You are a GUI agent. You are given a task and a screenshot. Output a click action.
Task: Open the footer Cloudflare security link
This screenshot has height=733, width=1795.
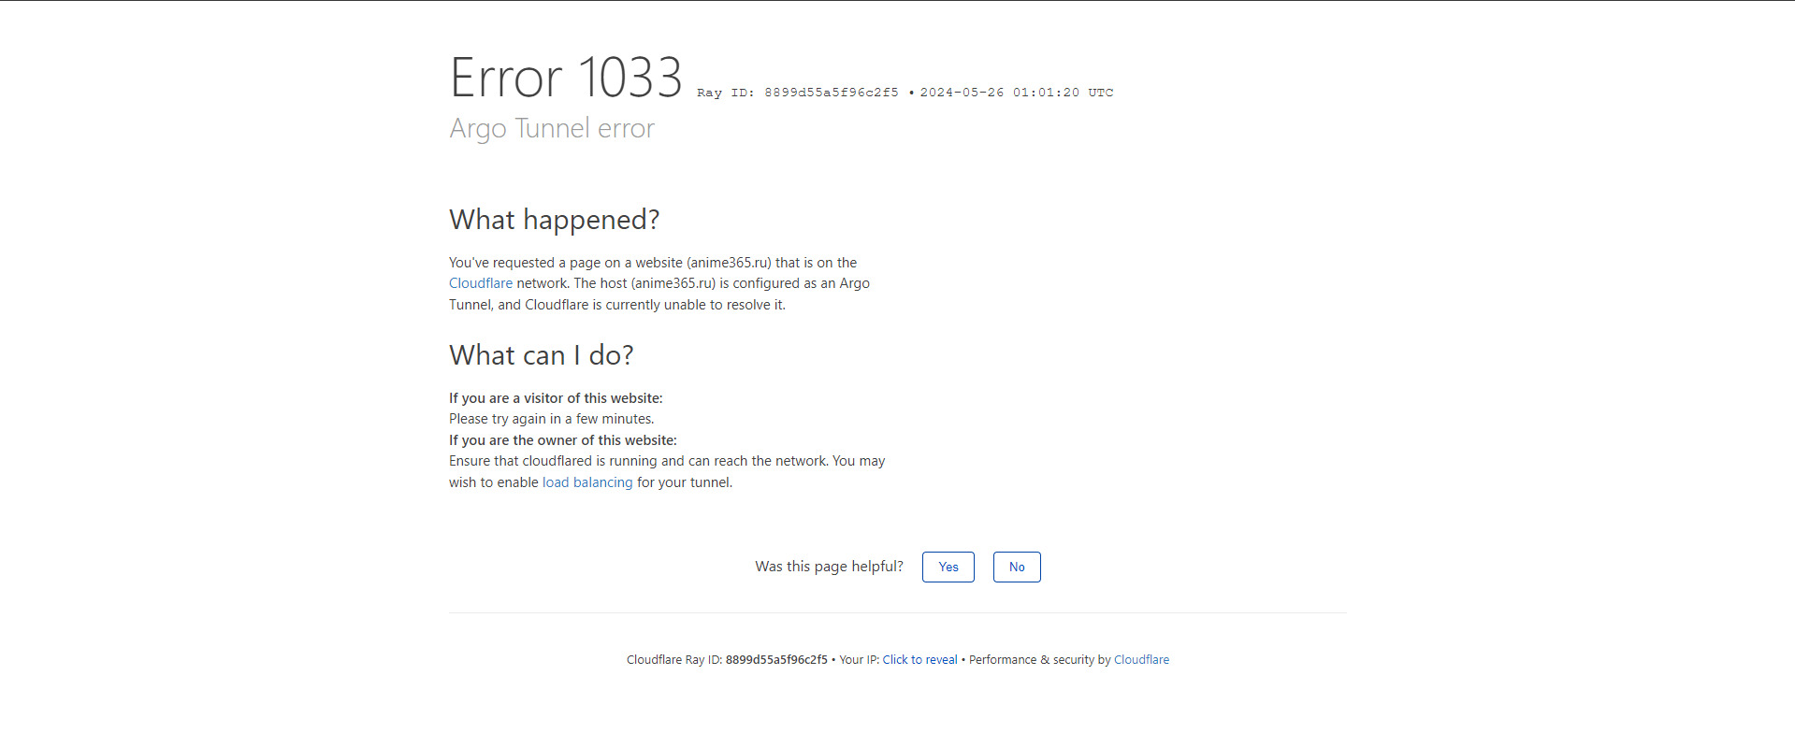(1141, 659)
